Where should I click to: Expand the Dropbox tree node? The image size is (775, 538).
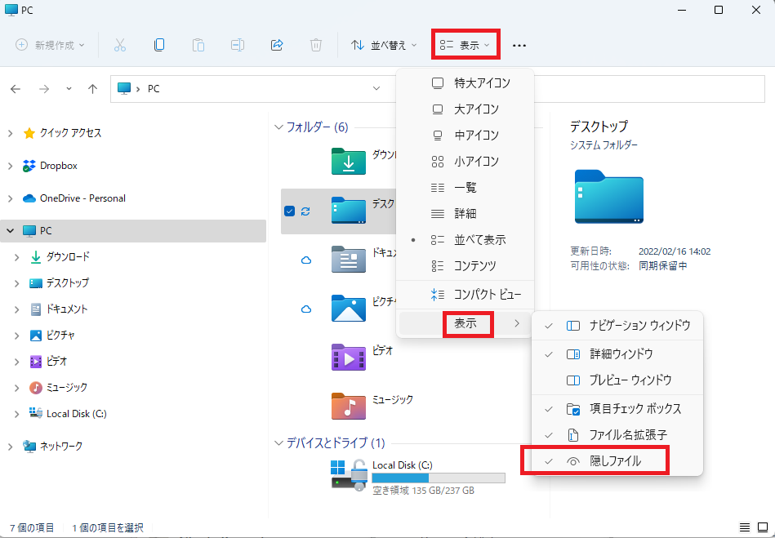pos(11,166)
